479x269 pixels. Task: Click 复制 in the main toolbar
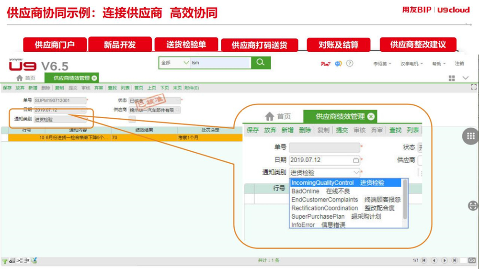[59, 88]
